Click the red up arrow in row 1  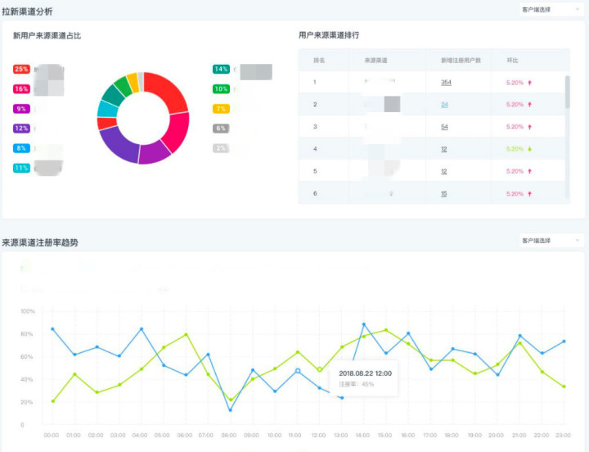pyautogui.click(x=529, y=83)
